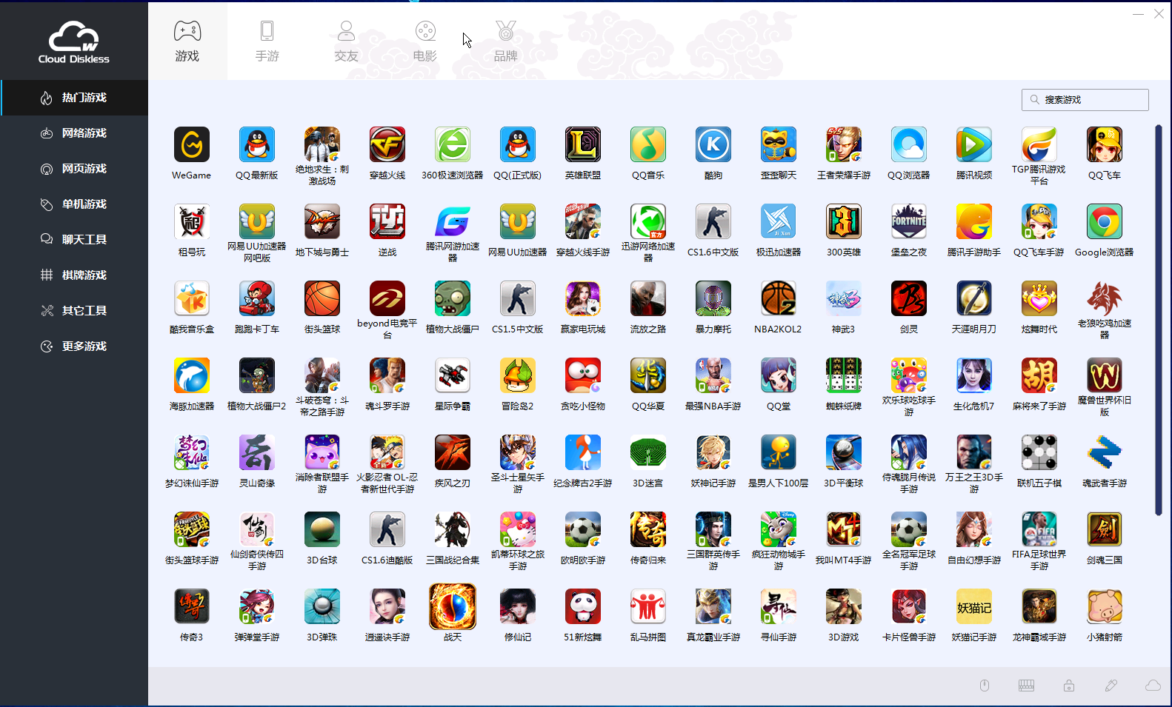Launch 海豚加速器 icon
The width and height of the screenshot is (1172, 707).
[192, 375]
